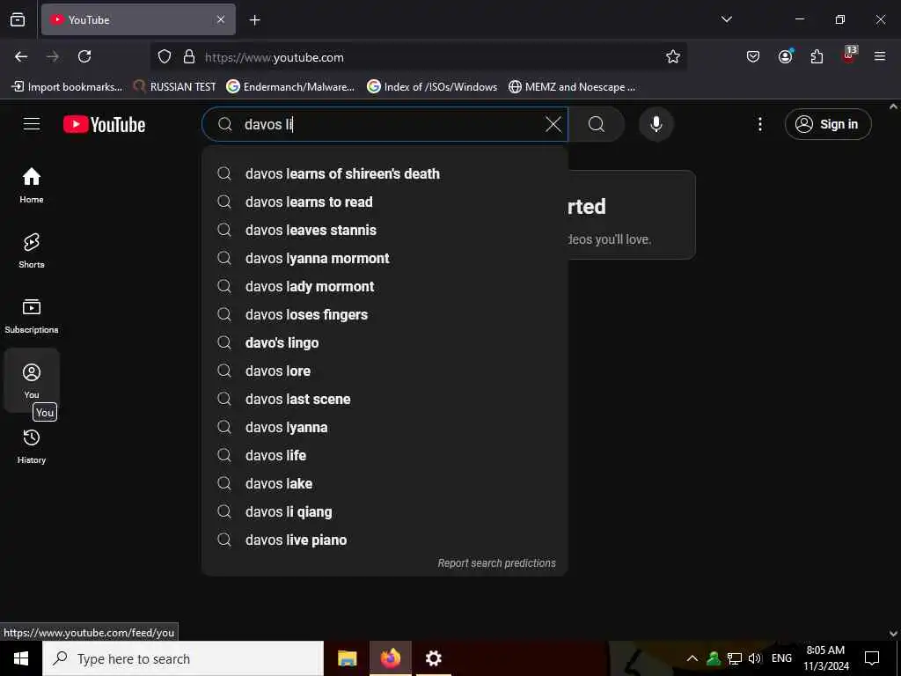Choose the 'davos last scene' suggestion
The height and width of the screenshot is (676, 901).
pyautogui.click(x=385, y=399)
